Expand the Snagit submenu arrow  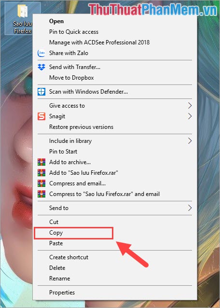tap(190, 116)
